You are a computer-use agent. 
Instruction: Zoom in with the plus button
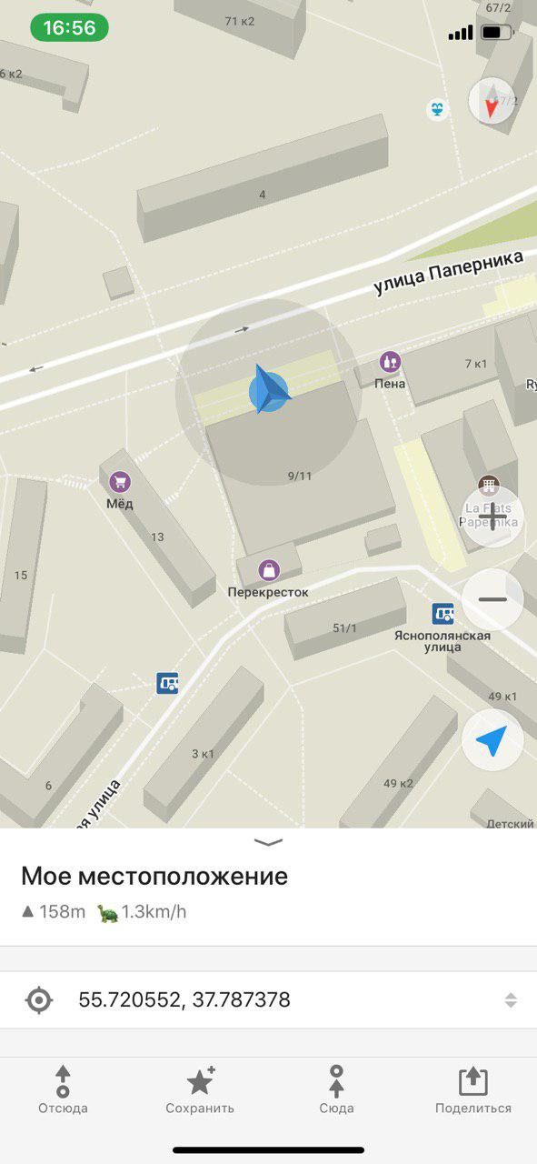point(492,518)
